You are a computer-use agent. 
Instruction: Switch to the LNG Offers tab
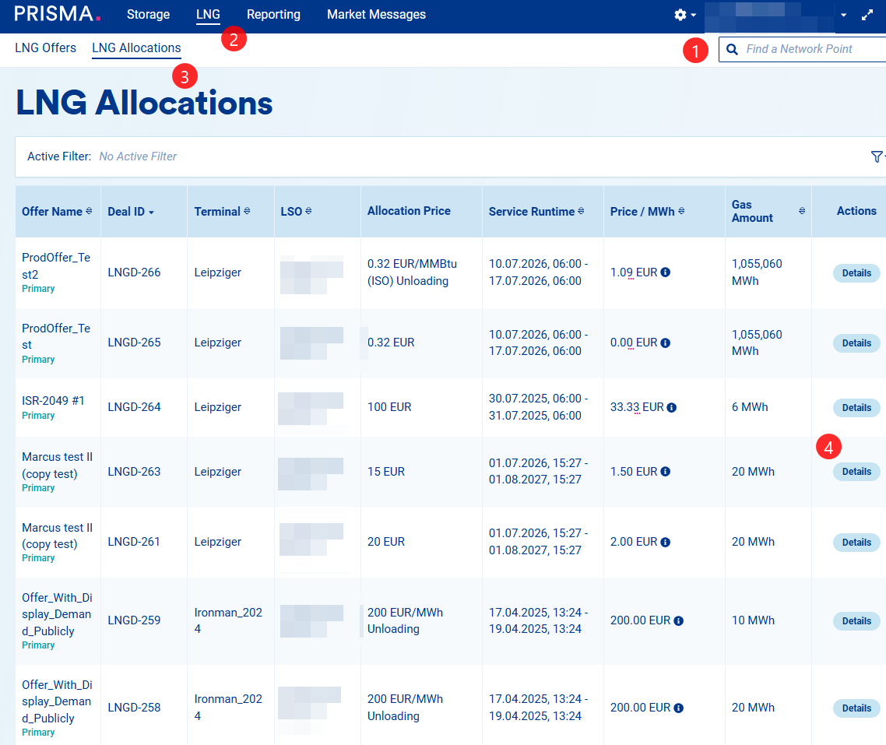(x=45, y=48)
